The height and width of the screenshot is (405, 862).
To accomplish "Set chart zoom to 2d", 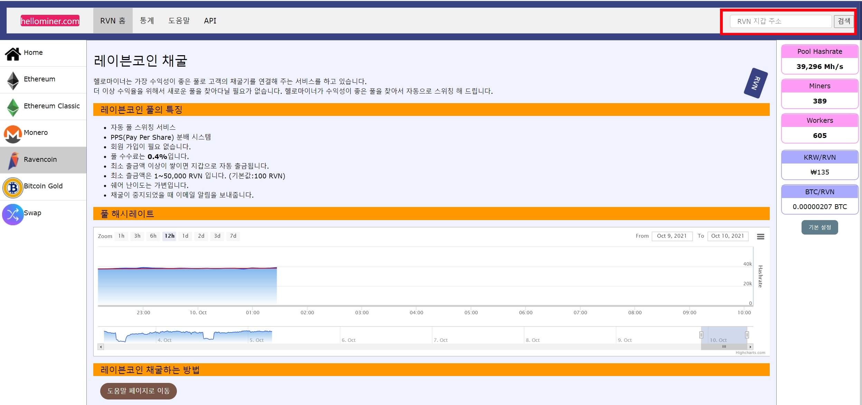I will (x=201, y=236).
